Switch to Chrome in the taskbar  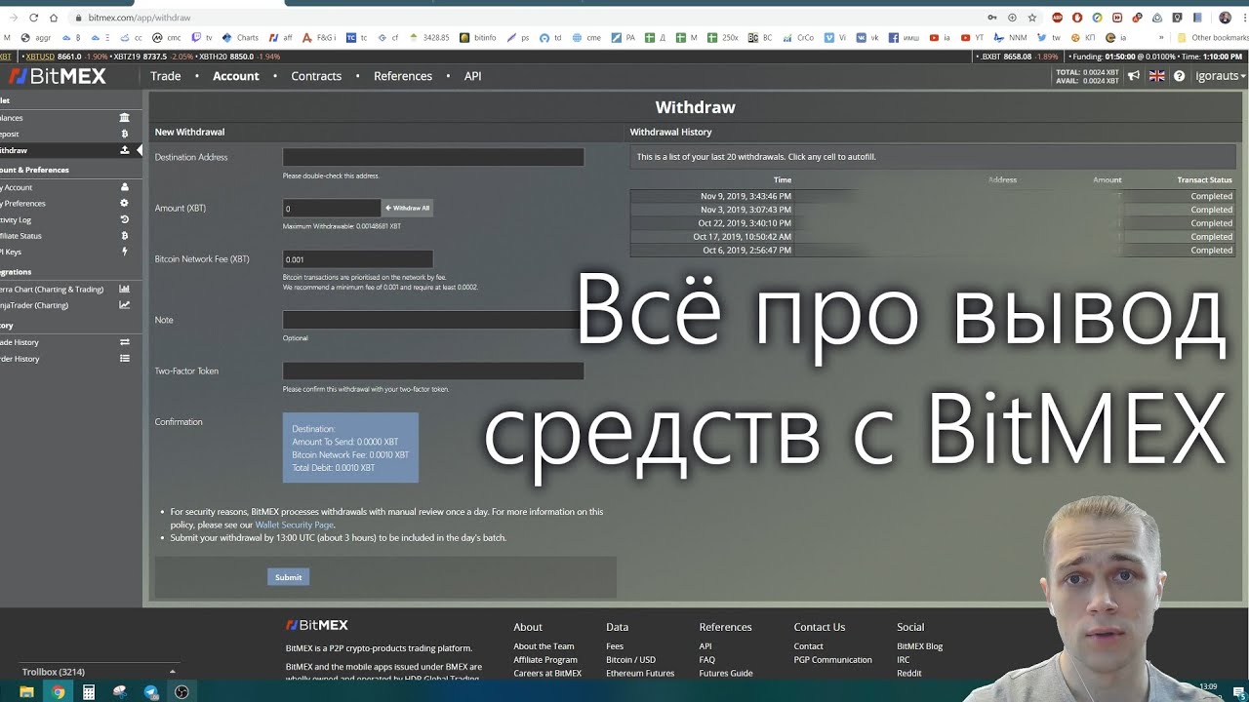click(58, 692)
